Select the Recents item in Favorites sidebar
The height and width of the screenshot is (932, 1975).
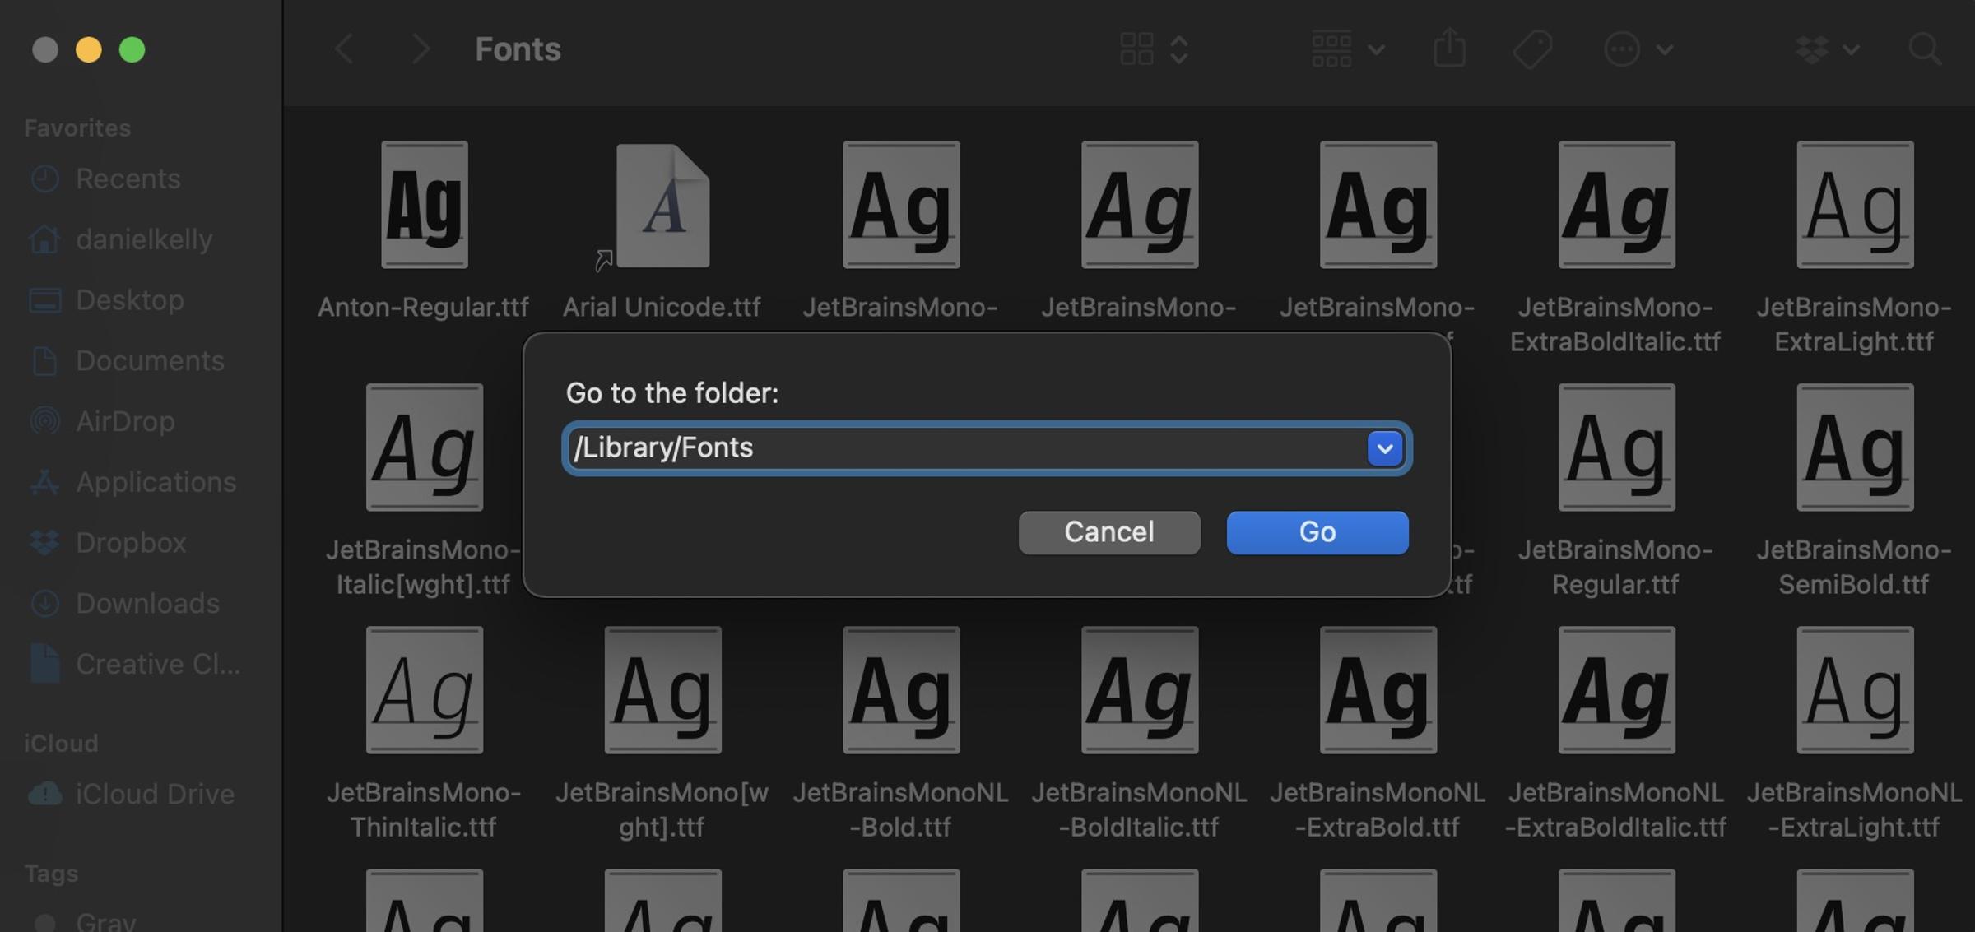click(128, 178)
